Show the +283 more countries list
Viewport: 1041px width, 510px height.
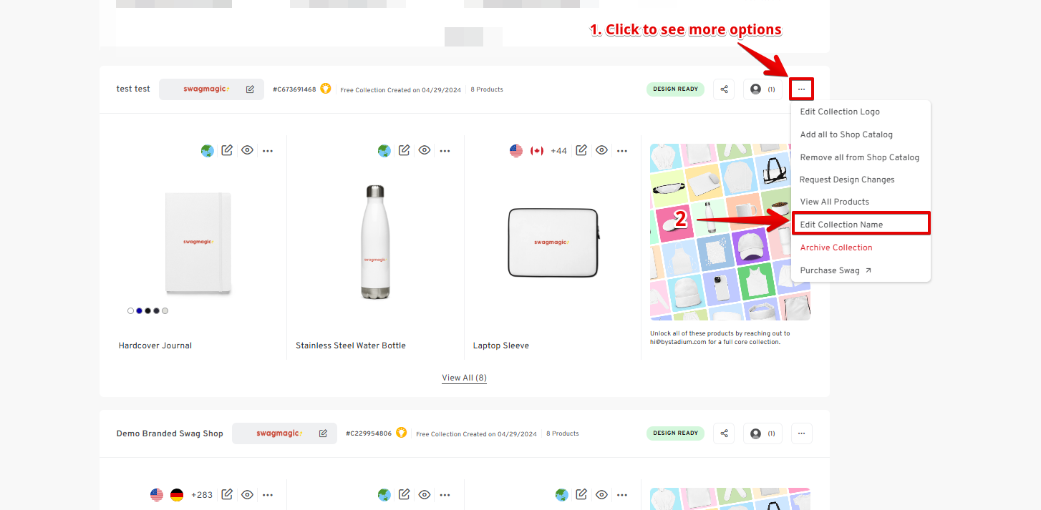click(202, 495)
